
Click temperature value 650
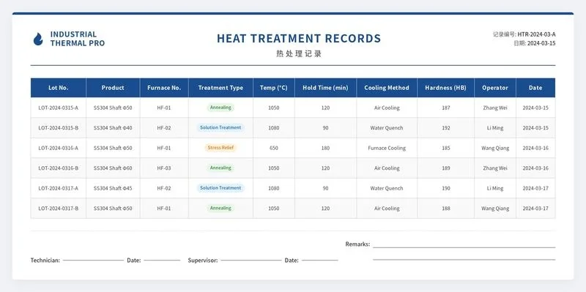273,148
